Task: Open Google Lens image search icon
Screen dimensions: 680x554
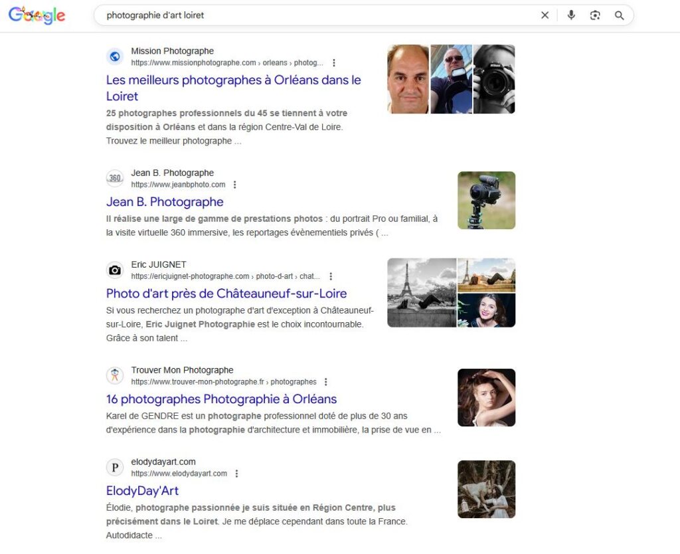Action: coord(595,15)
